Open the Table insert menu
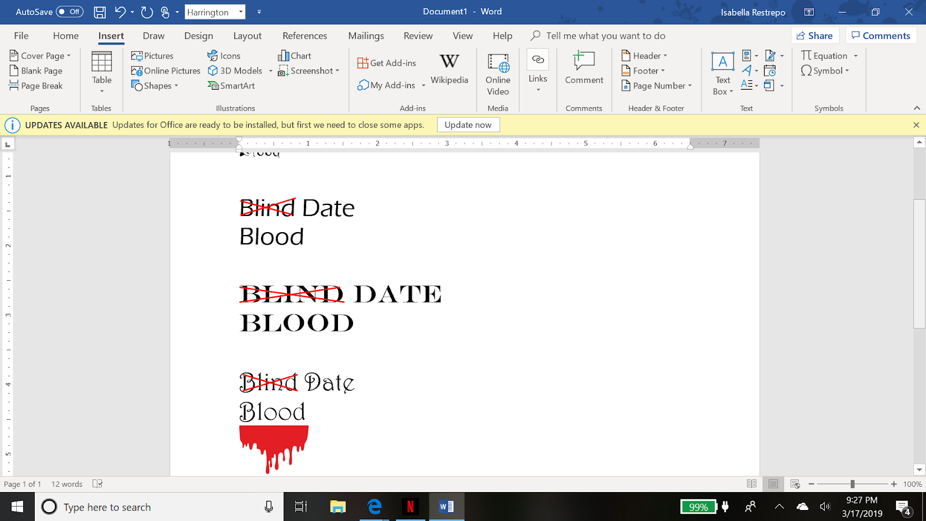The height and width of the screenshot is (521, 926). click(x=102, y=72)
